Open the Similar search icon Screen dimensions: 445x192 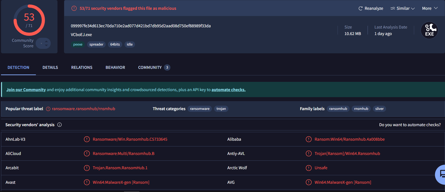tap(393, 9)
